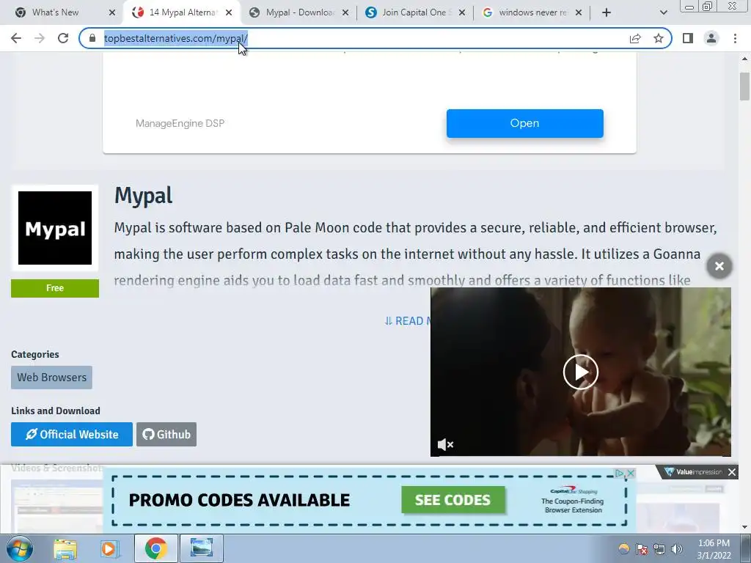Open the browser side panel
Image resolution: width=751 pixels, height=563 pixels.
tap(688, 38)
